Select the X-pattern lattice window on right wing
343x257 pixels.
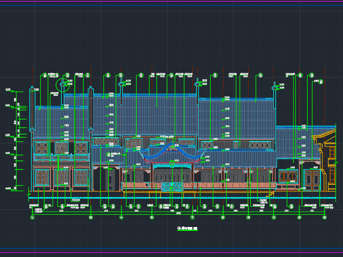(x=288, y=176)
